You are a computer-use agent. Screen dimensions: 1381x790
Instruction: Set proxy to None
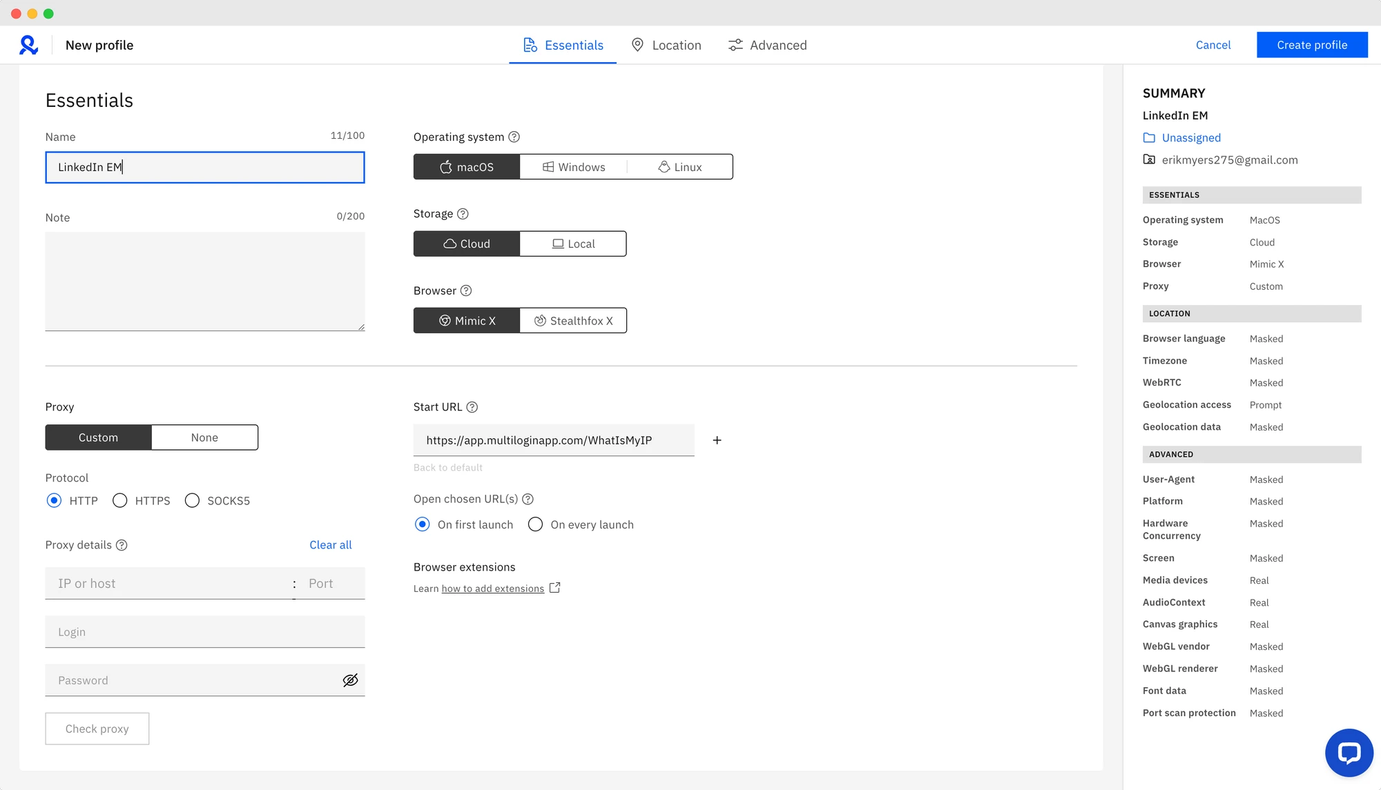pyautogui.click(x=204, y=437)
